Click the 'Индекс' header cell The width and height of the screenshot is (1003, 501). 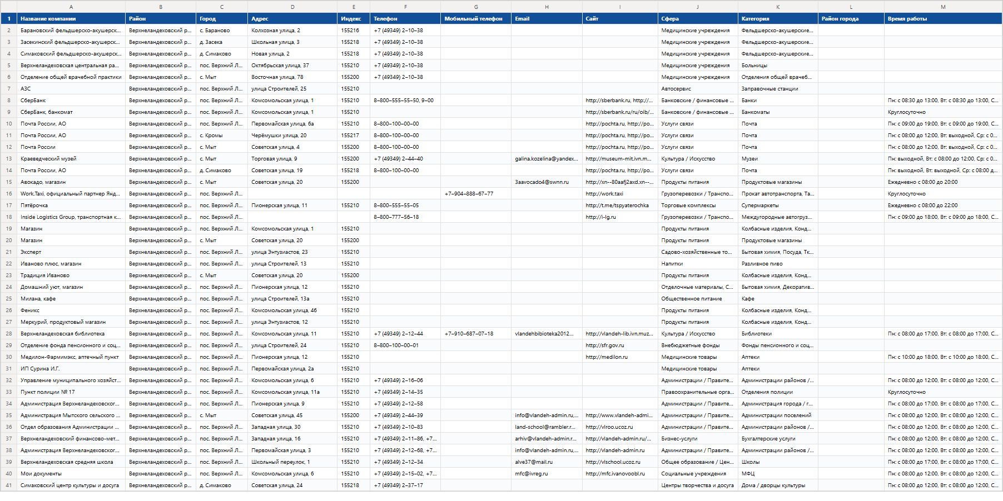pyautogui.click(x=354, y=18)
